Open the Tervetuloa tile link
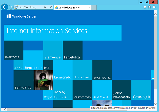 [72, 50]
